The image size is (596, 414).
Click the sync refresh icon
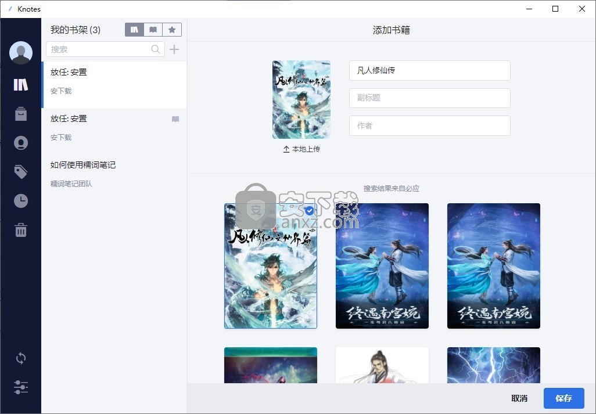(21, 358)
